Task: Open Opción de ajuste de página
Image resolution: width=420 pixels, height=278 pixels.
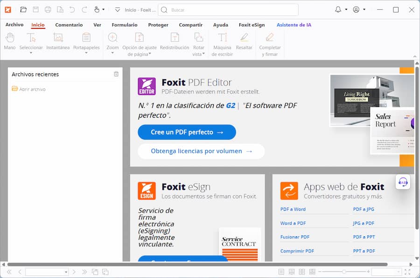Action: (x=139, y=44)
